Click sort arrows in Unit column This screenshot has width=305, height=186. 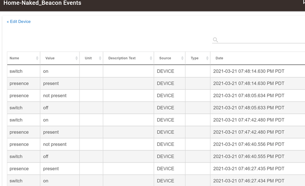(100, 58)
